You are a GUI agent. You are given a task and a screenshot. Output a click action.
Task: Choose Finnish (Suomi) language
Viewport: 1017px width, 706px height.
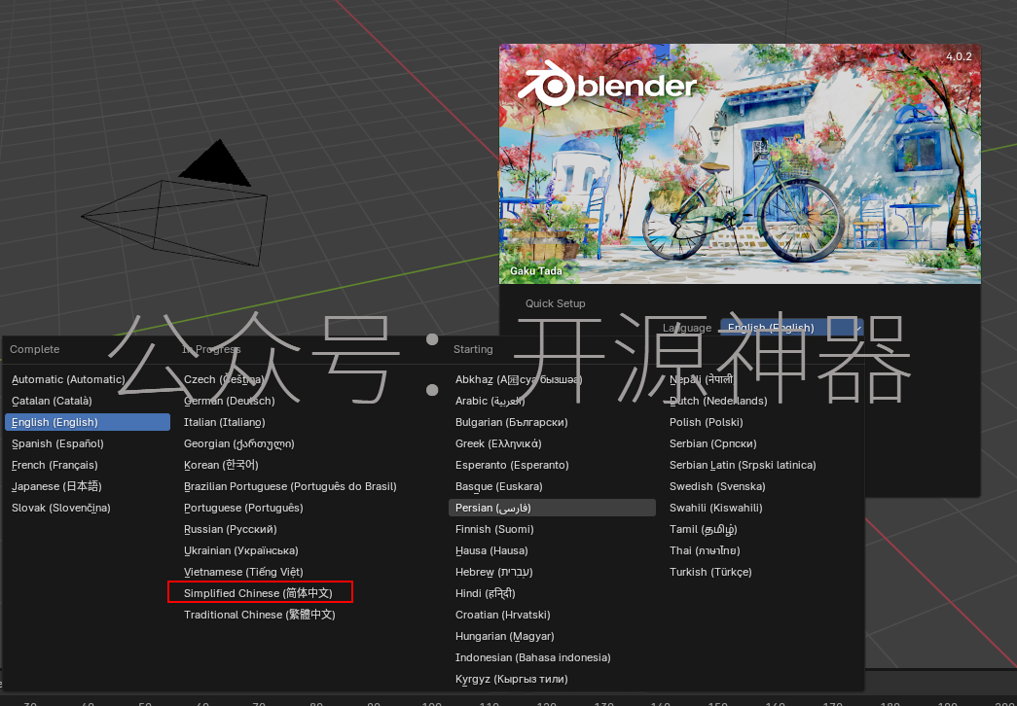tap(552, 529)
